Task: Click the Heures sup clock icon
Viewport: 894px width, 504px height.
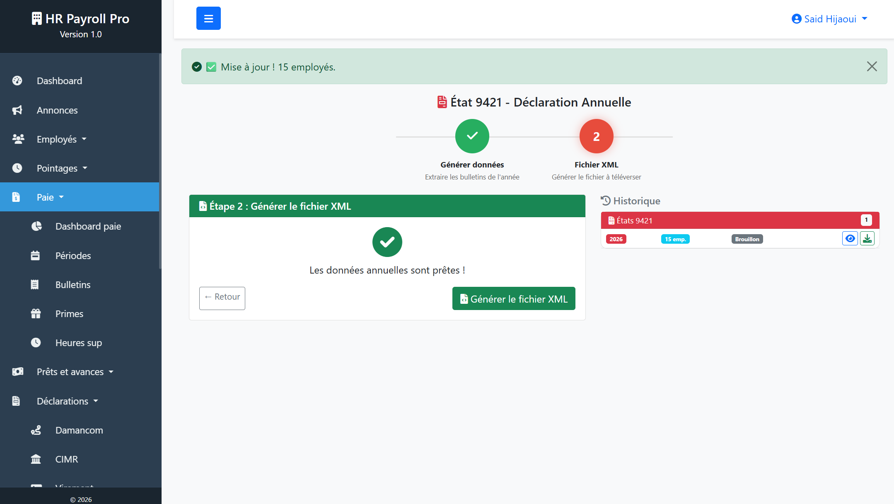Action: tap(36, 343)
